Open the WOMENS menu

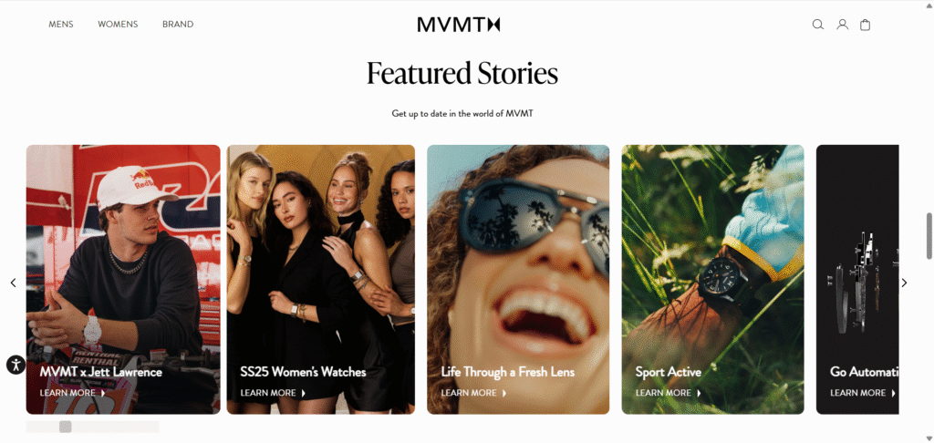118,25
